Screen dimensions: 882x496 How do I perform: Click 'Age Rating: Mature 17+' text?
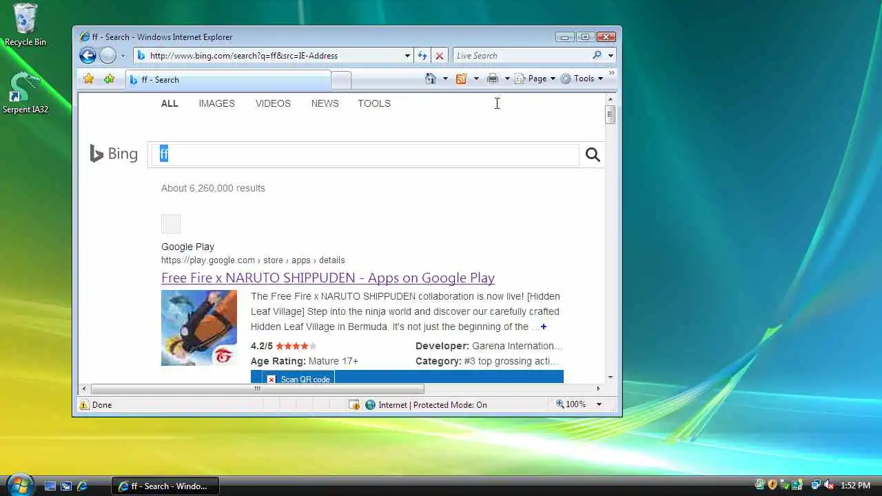click(x=305, y=361)
